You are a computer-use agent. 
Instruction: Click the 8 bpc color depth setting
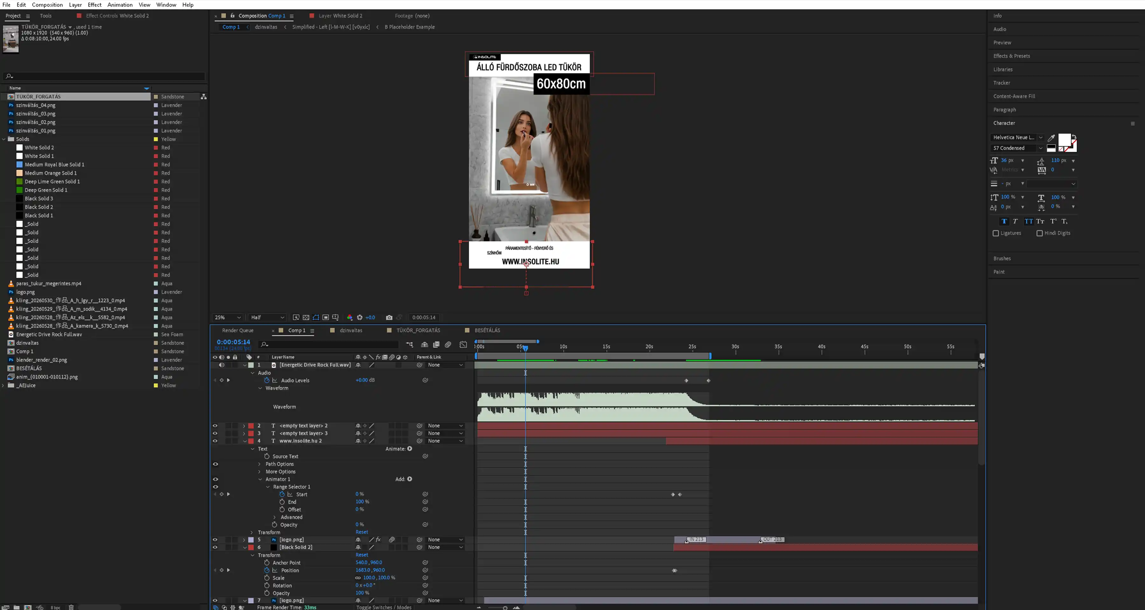(55, 607)
